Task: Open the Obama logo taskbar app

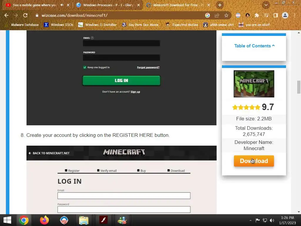Action: pyautogui.click(x=64, y=220)
